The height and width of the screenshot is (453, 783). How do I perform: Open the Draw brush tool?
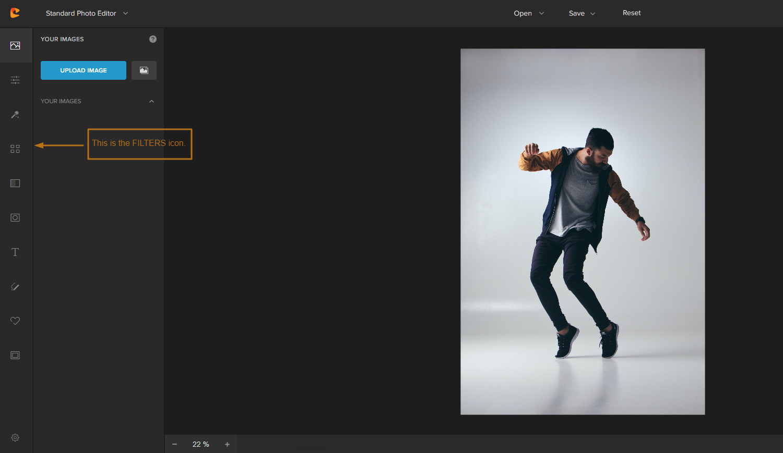(x=15, y=287)
